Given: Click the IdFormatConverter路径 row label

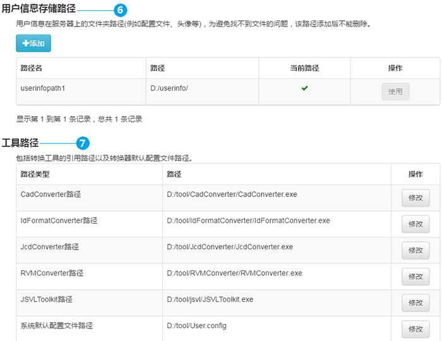Looking at the screenshot, I should 59,220.
